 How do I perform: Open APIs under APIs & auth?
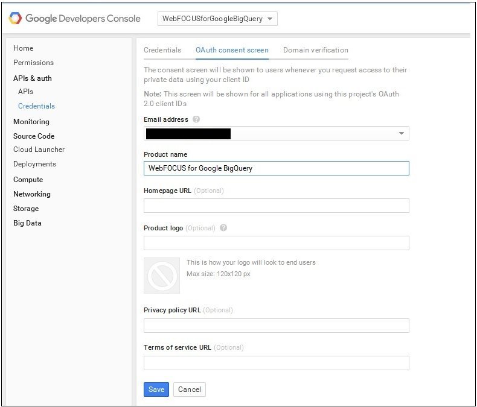tap(25, 92)
